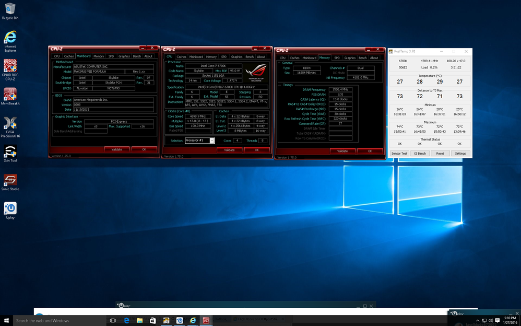
Task: Select the EVGA PrecisionX 16 desktop icon
Action: (10, 127)
